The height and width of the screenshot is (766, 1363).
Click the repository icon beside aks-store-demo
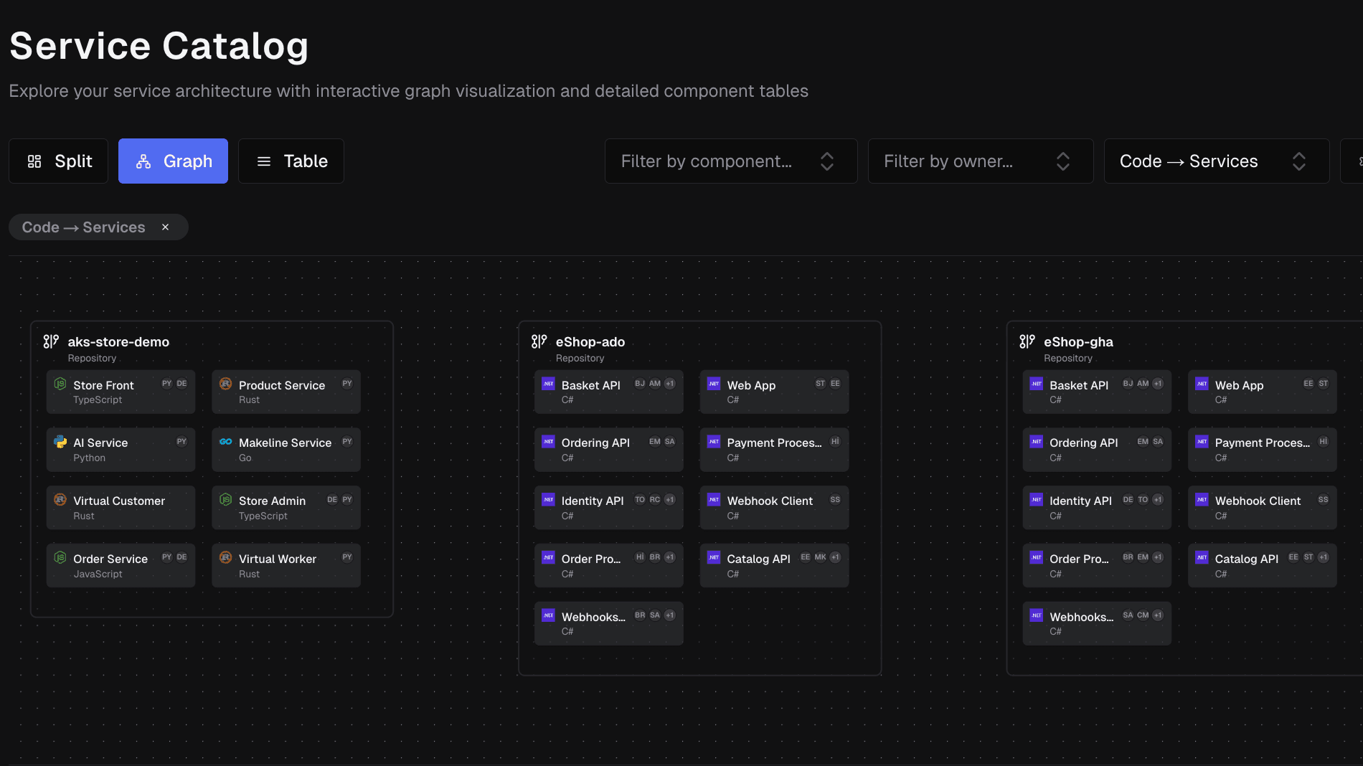click(50, 341)
